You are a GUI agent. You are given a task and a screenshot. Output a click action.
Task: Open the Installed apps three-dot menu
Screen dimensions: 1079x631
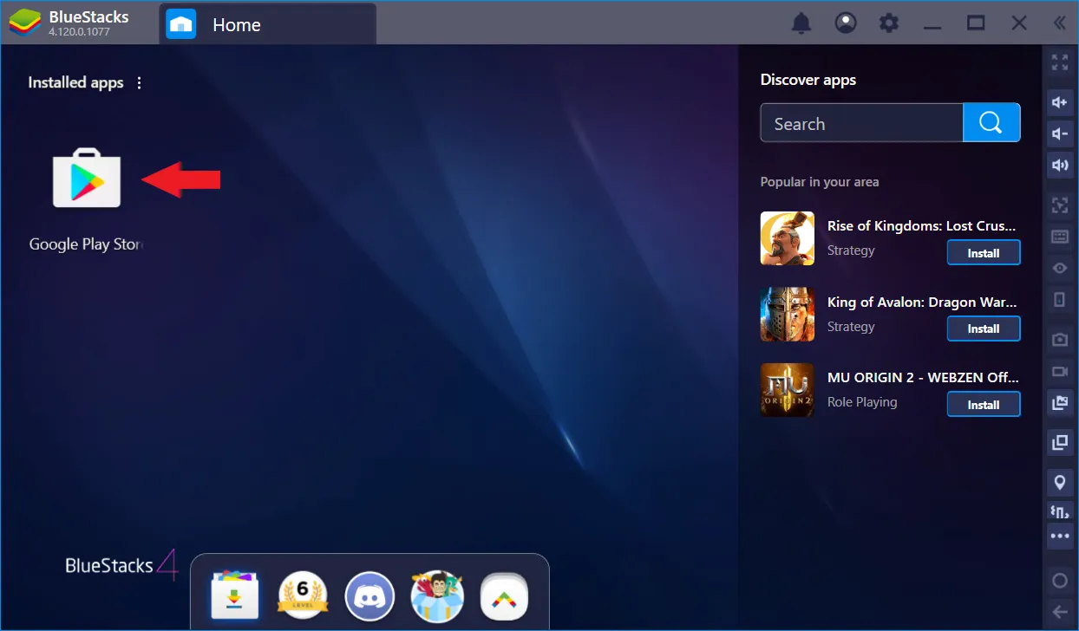coord(140,83)
